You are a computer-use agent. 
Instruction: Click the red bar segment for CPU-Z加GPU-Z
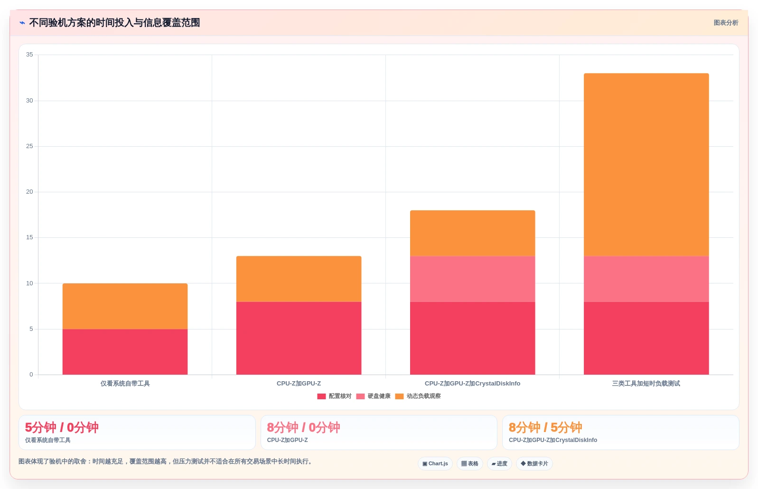click(x=299, y=338)
